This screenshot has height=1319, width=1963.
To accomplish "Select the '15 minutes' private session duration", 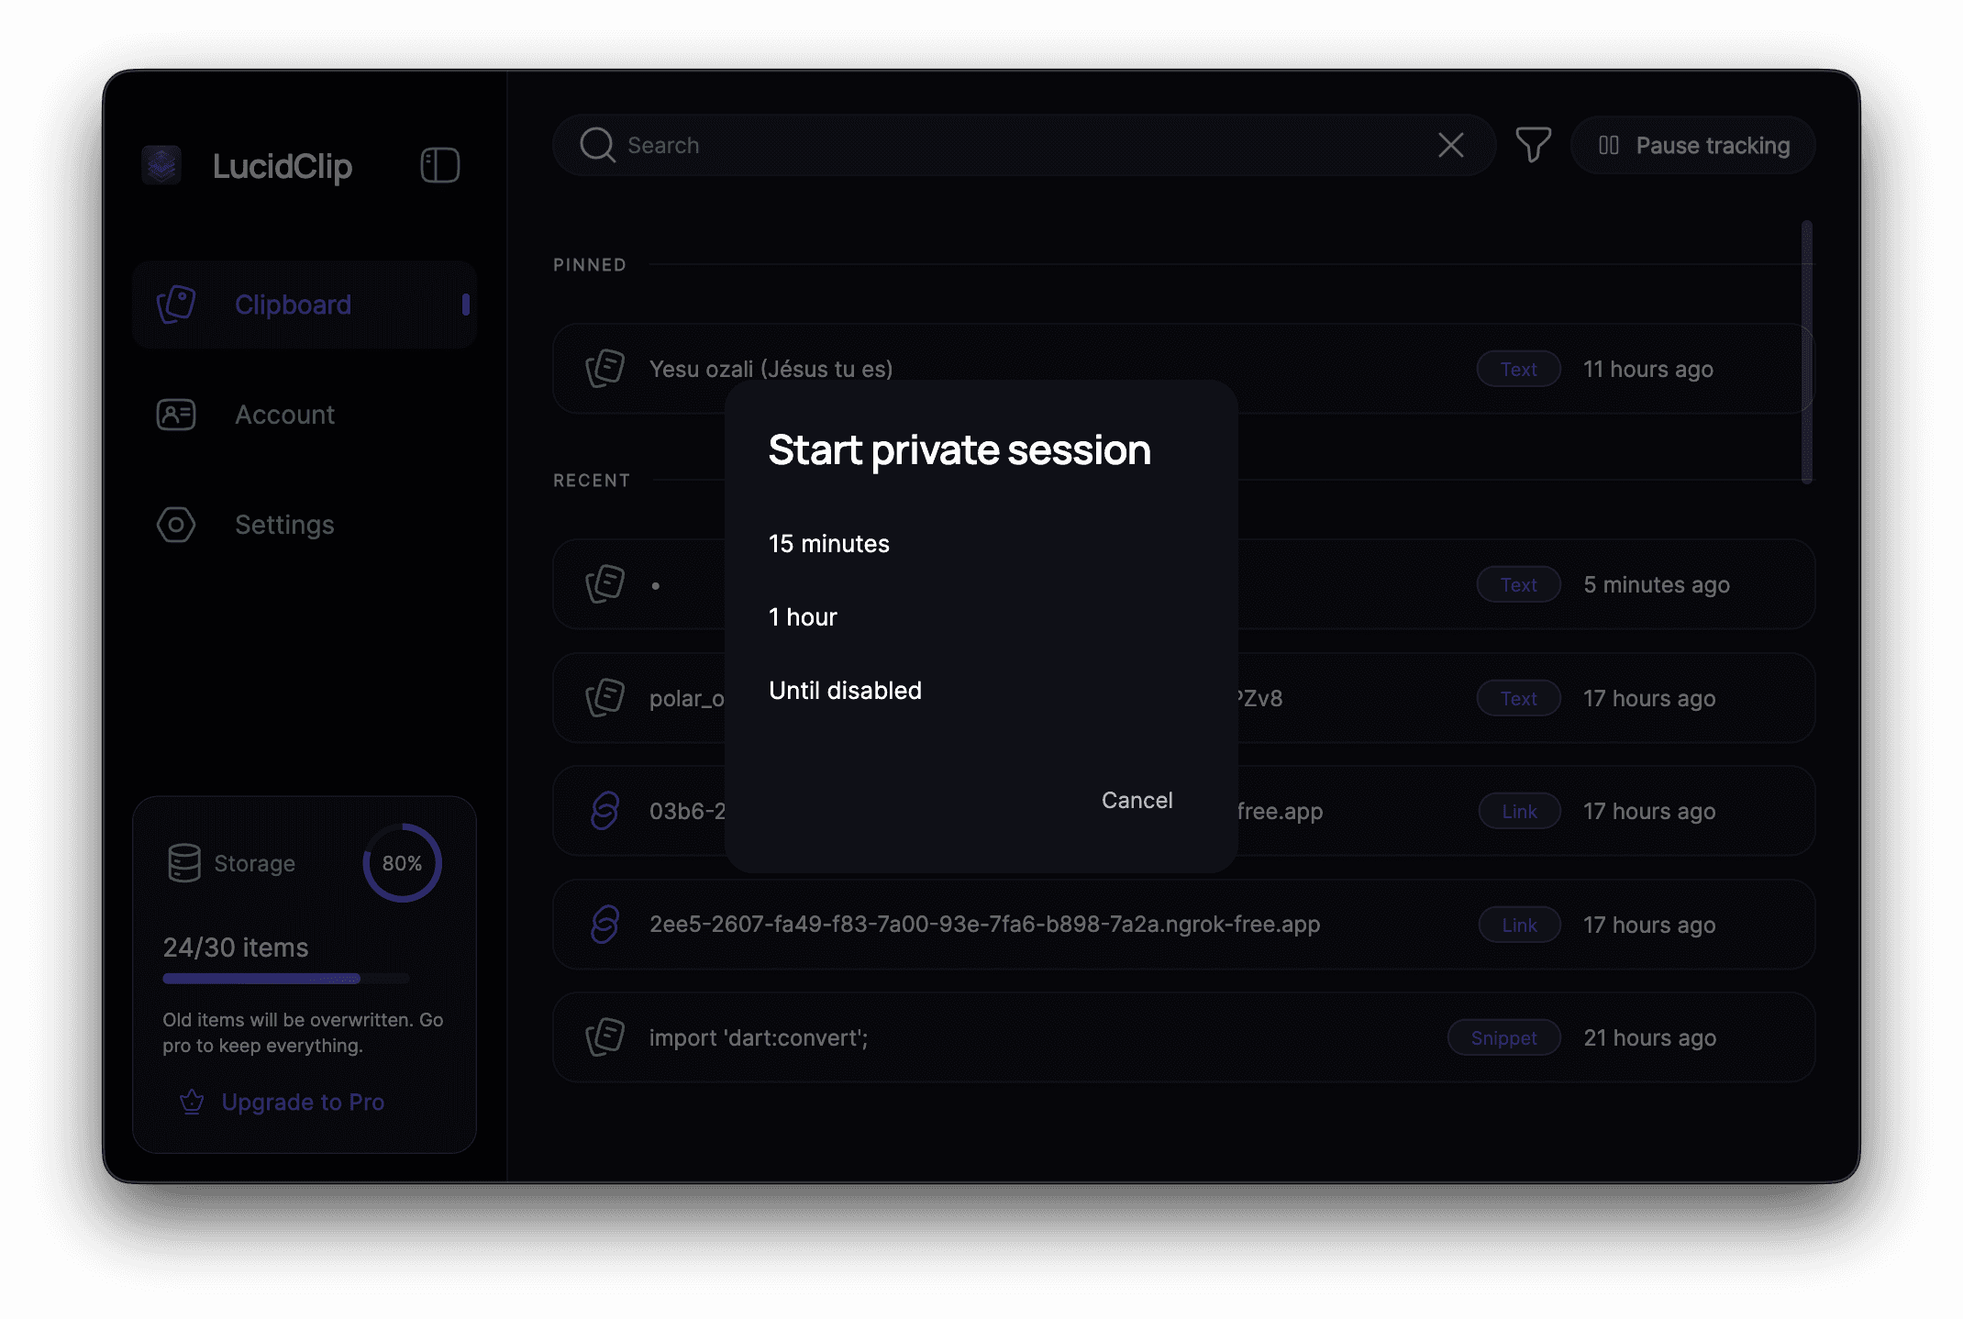I will pos(828,542).
